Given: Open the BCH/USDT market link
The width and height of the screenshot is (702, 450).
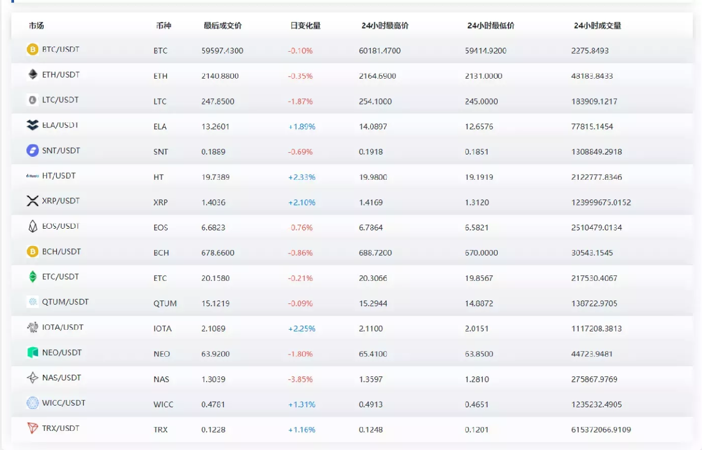Looking at the screenshot, I should (x=61, y=252).
